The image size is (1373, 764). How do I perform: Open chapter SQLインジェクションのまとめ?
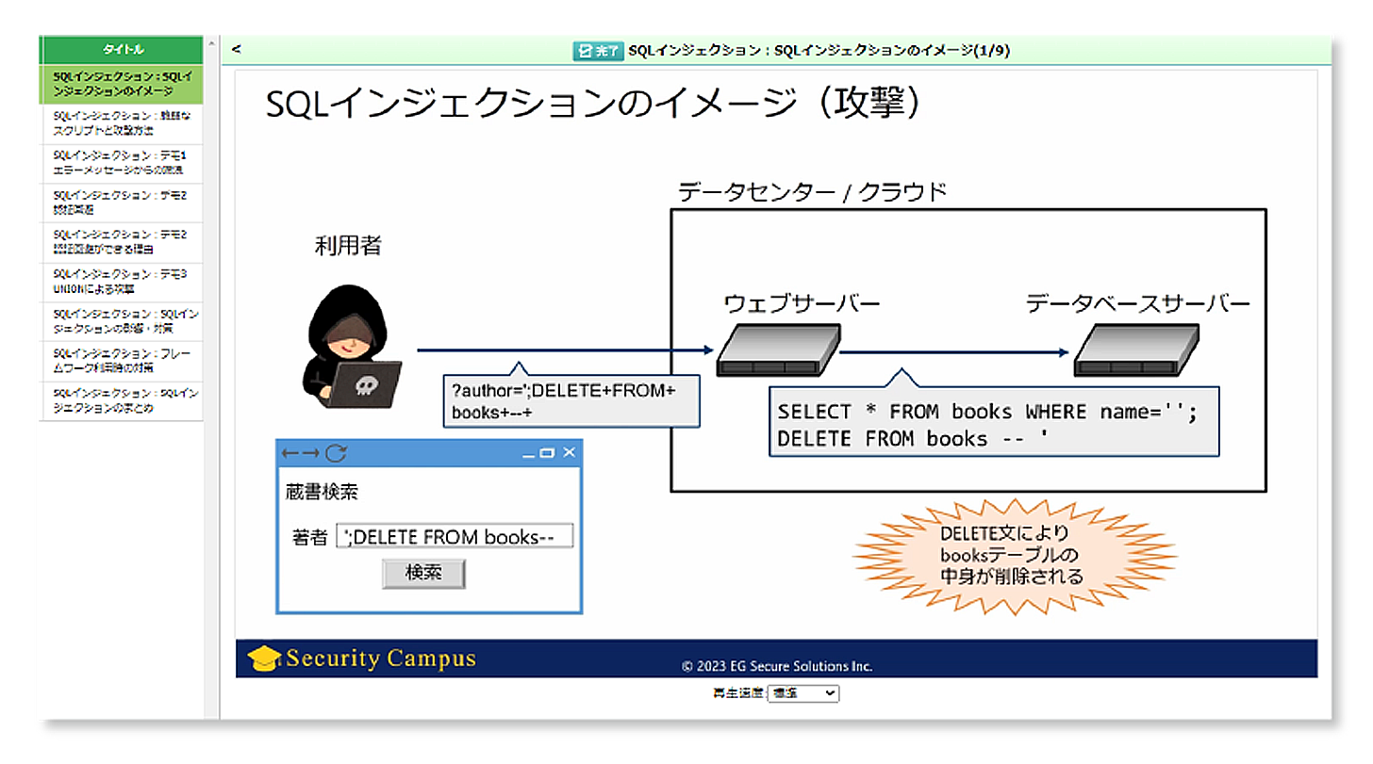pos(121,400)
